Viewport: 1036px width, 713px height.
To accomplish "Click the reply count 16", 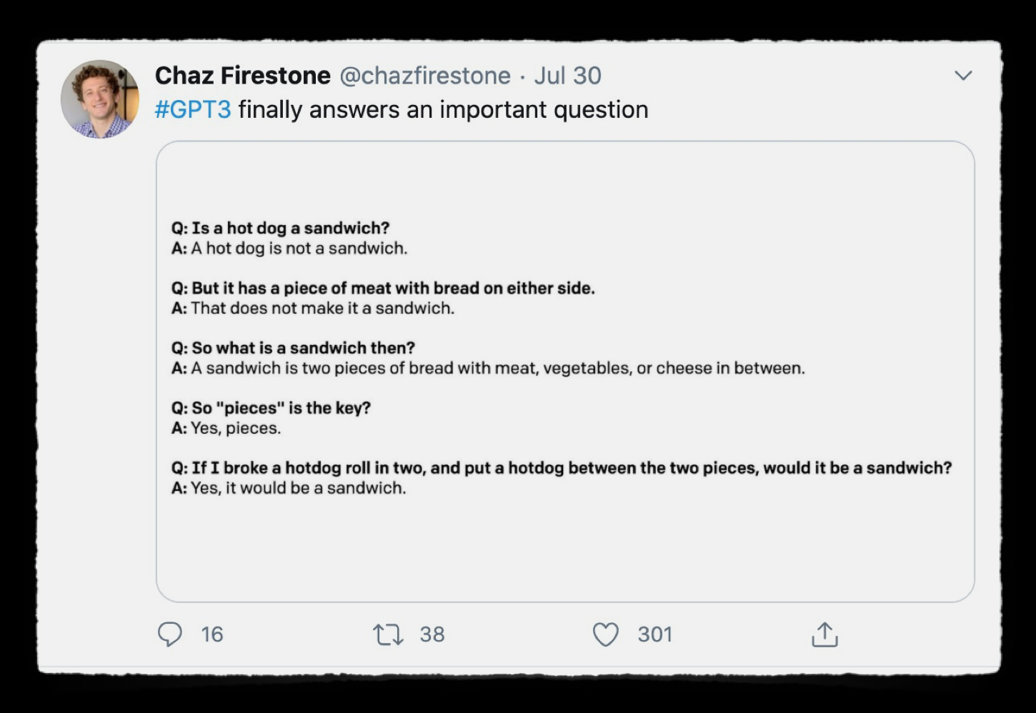I will pos(212,634).
